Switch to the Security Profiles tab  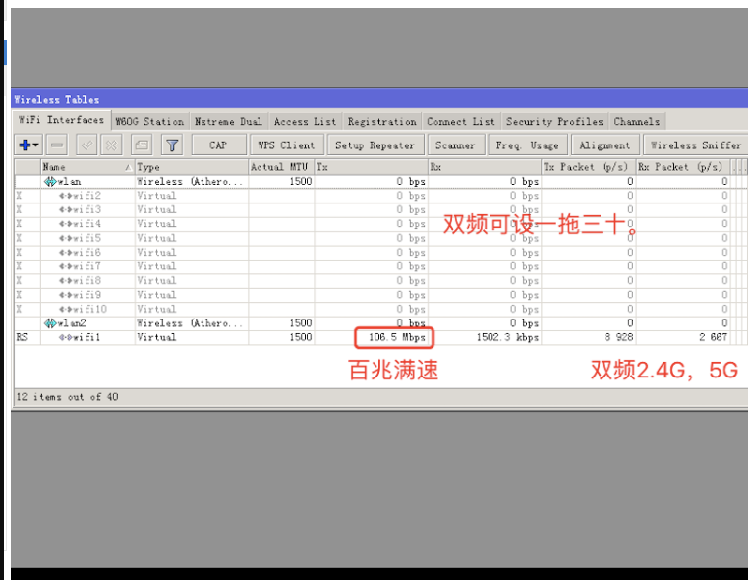click(553, 122)
